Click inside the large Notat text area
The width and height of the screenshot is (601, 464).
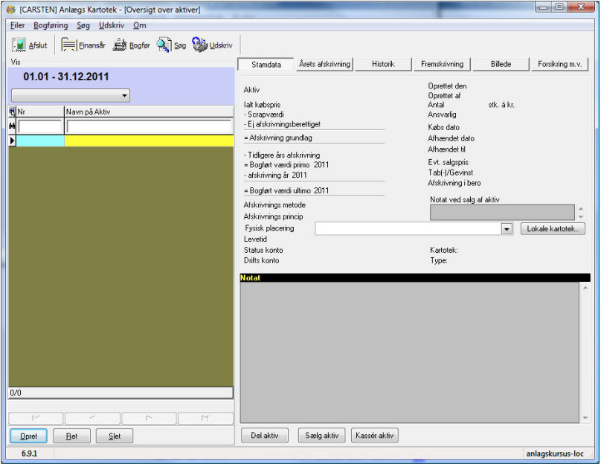click(x=409, y=352)
